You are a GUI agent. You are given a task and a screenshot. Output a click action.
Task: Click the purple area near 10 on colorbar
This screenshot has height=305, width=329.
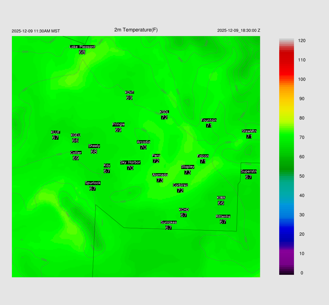pyautogui.click(x=286, y=254)
